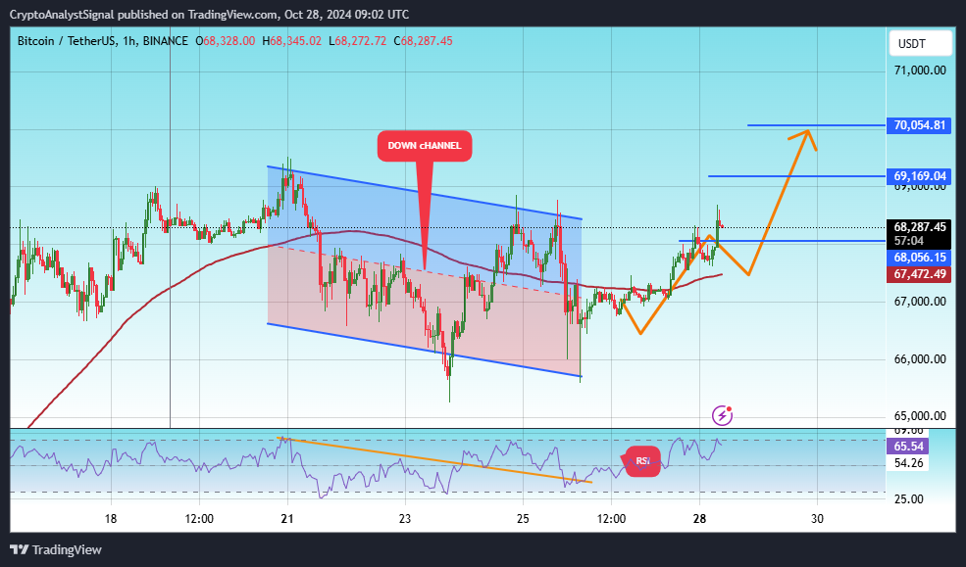Click the candle countdown timer 57:04
966x567 pixels.
tap(909, 241)
